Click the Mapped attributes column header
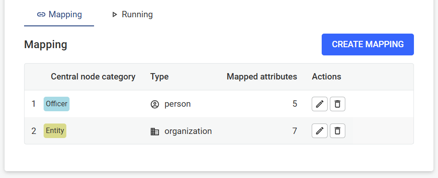The height and width of the screenshot is (178, 438). [262, 76]
